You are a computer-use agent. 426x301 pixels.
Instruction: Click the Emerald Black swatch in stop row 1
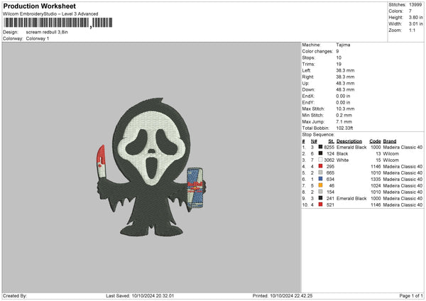[321, 147]
